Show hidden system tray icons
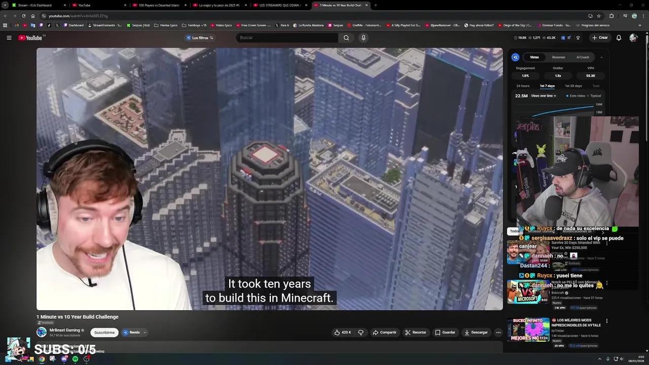 click(x=600, y=359)
